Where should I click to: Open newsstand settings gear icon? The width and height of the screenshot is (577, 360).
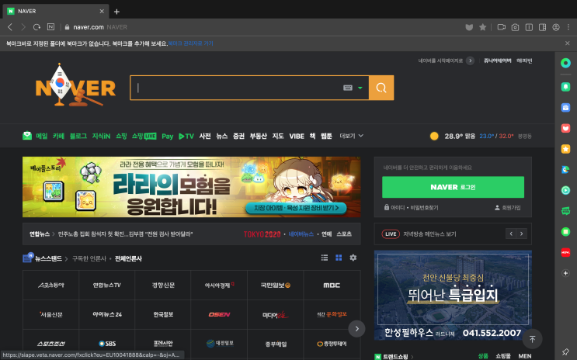353,258
